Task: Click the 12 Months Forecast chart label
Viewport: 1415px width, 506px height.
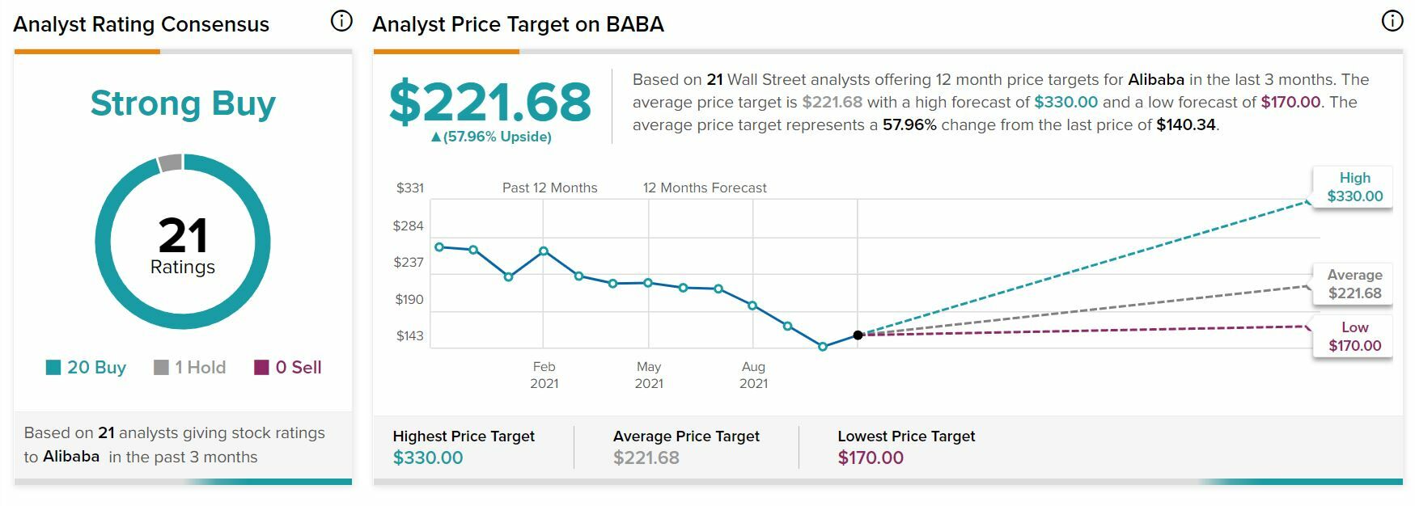Action: [705, 188]
